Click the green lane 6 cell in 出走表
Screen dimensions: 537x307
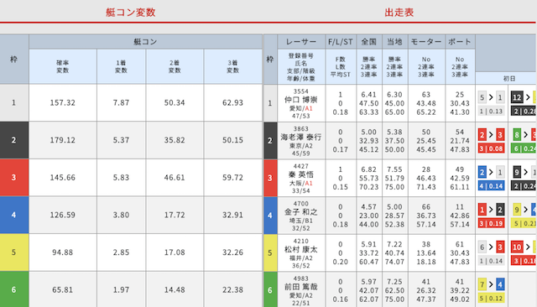(x=270, y=290)
